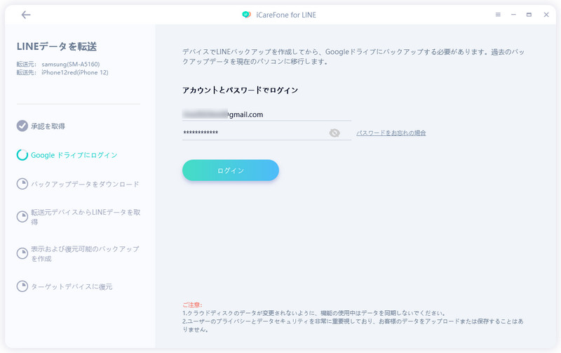Click 表示および復元可能のバックアップを作成 step
The image size is (561, 353).
coord(85,253)
